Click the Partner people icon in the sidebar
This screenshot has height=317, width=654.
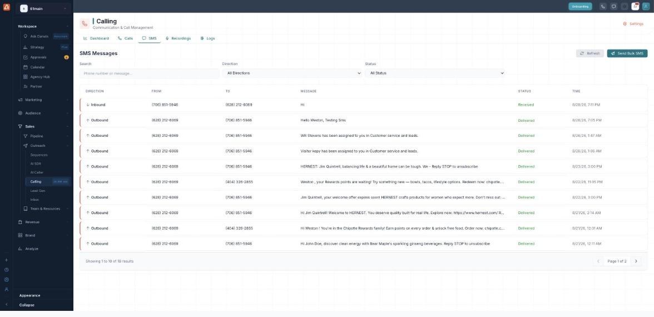tap(26, 86)
